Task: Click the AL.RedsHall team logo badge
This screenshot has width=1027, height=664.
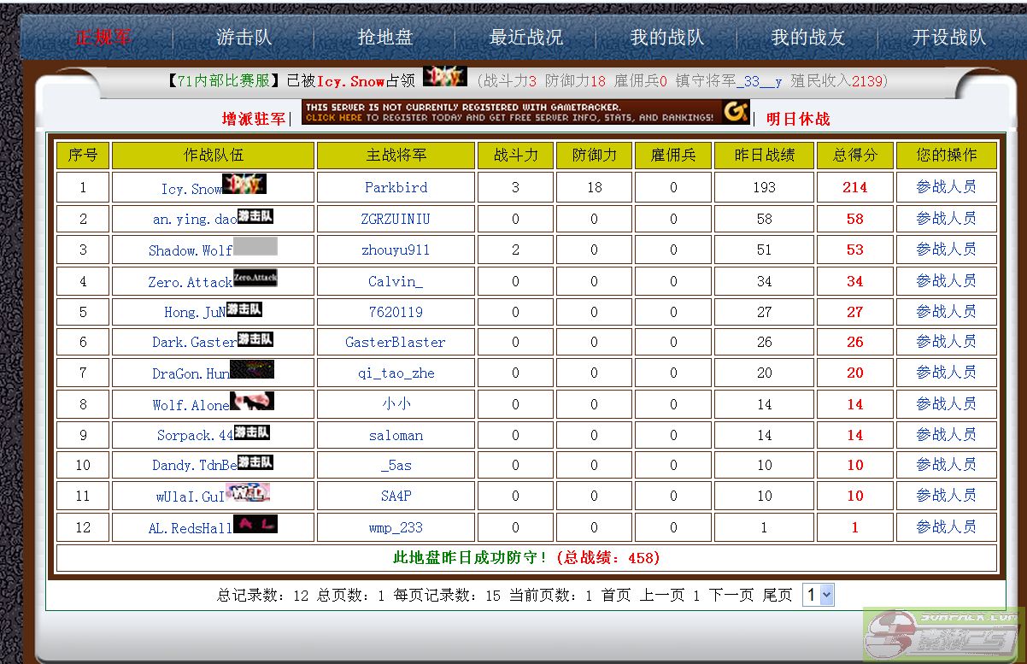Action: [255, 525]
